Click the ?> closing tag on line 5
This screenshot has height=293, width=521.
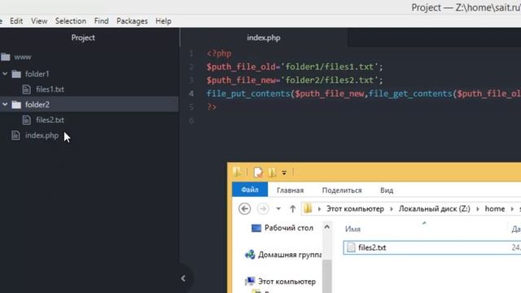tap(212, 107)
